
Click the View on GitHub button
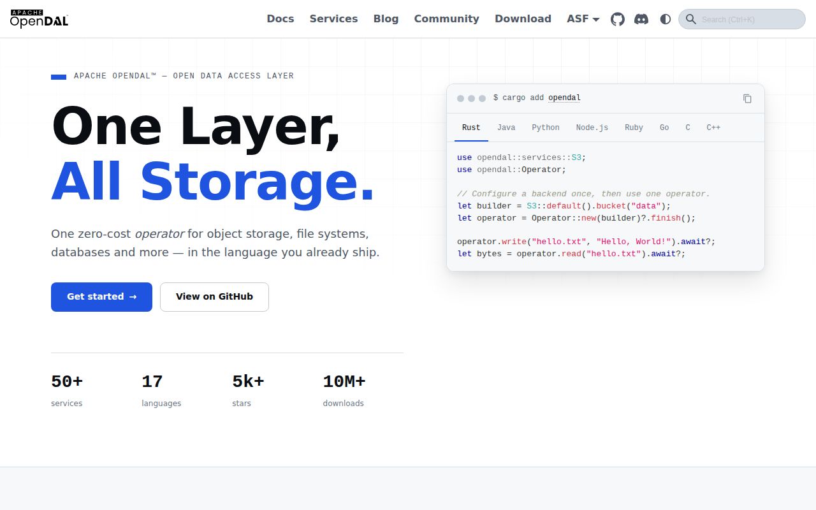click(214, 297)
